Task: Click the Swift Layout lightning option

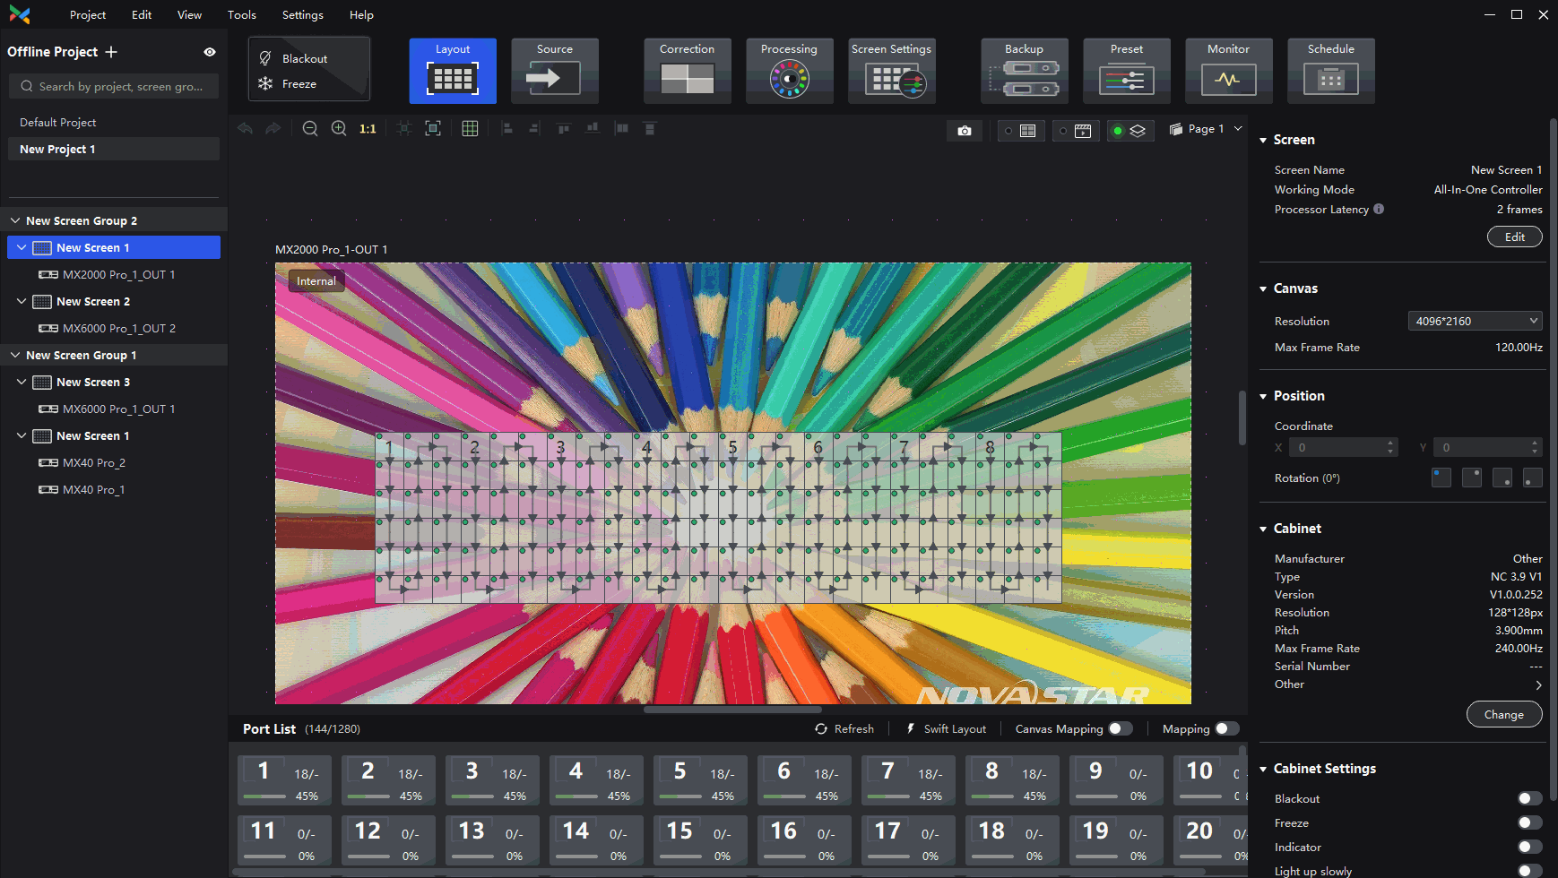Action: [947, 729]
